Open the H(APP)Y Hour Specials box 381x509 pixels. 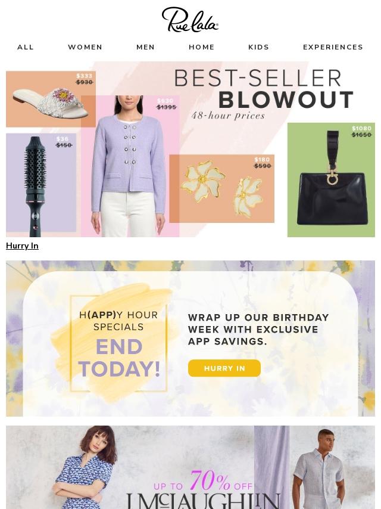[118, 343]
